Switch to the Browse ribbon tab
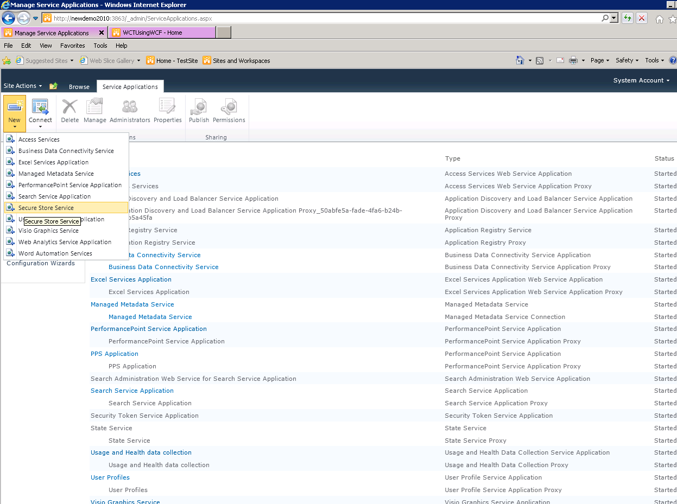Image resolution: width=677 pixels, height=504 pixels. tap(79, 87)
